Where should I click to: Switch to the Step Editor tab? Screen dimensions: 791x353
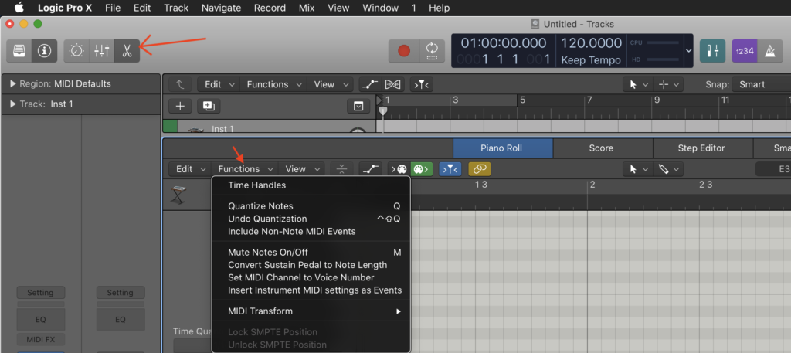click(703, 148)
